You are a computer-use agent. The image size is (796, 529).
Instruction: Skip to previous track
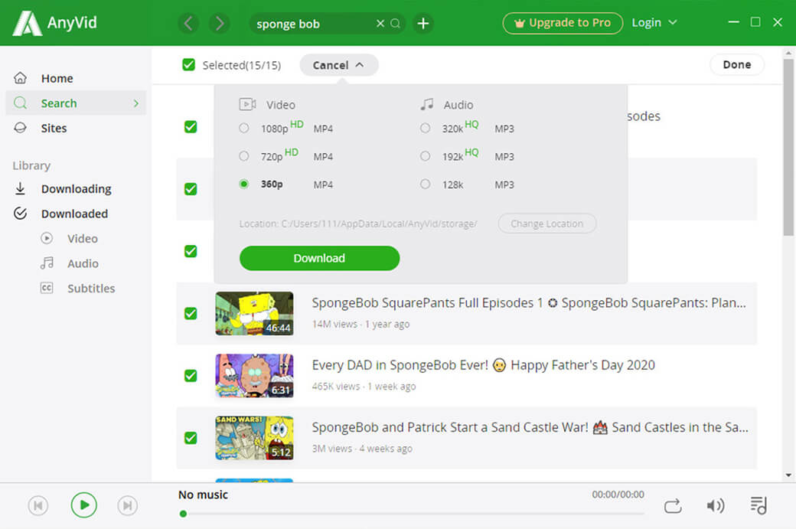(x=38, y=505)
